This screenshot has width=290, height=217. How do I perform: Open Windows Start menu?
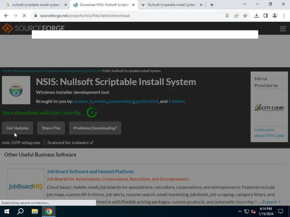point(7,211)
